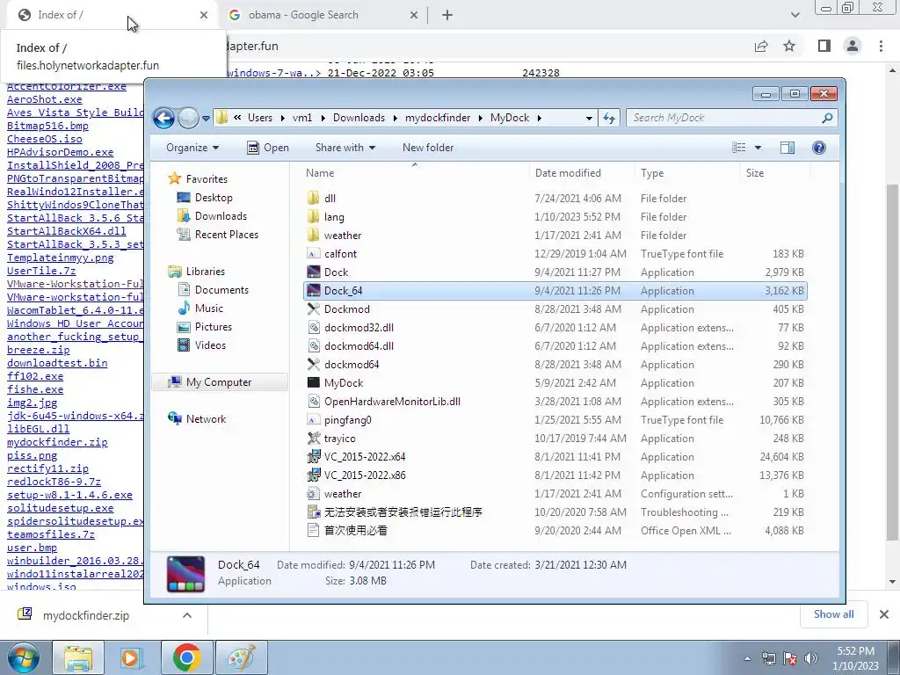This screenshot has width=900, height=675.
Task: Switch to obama - Google Search tab
Action: coord(323,15)
